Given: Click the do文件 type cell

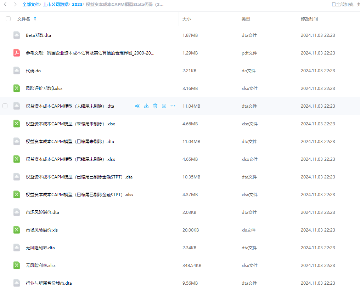Looking at the screenshot, I should [248, 71].
